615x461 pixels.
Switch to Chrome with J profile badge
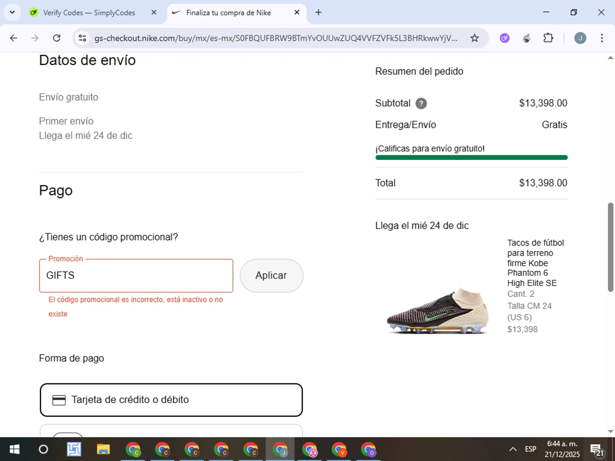point(280,450)
